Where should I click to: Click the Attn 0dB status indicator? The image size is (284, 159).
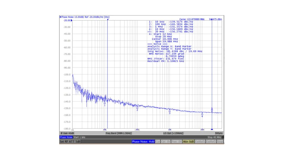click(188, 141)
